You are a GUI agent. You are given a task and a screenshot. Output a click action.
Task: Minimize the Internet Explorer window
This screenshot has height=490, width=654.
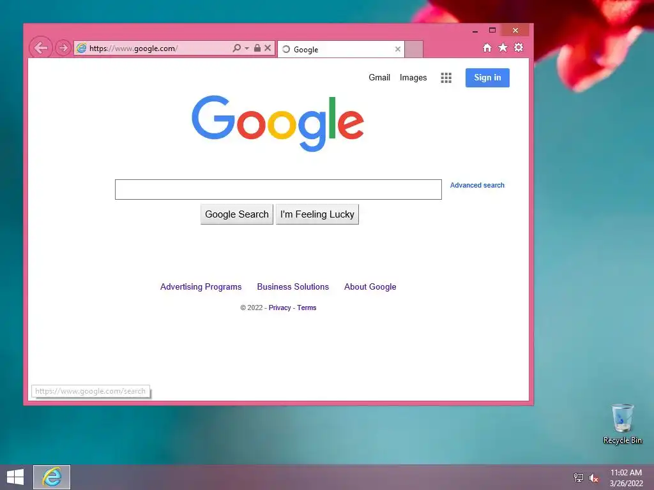click(475, 31)
